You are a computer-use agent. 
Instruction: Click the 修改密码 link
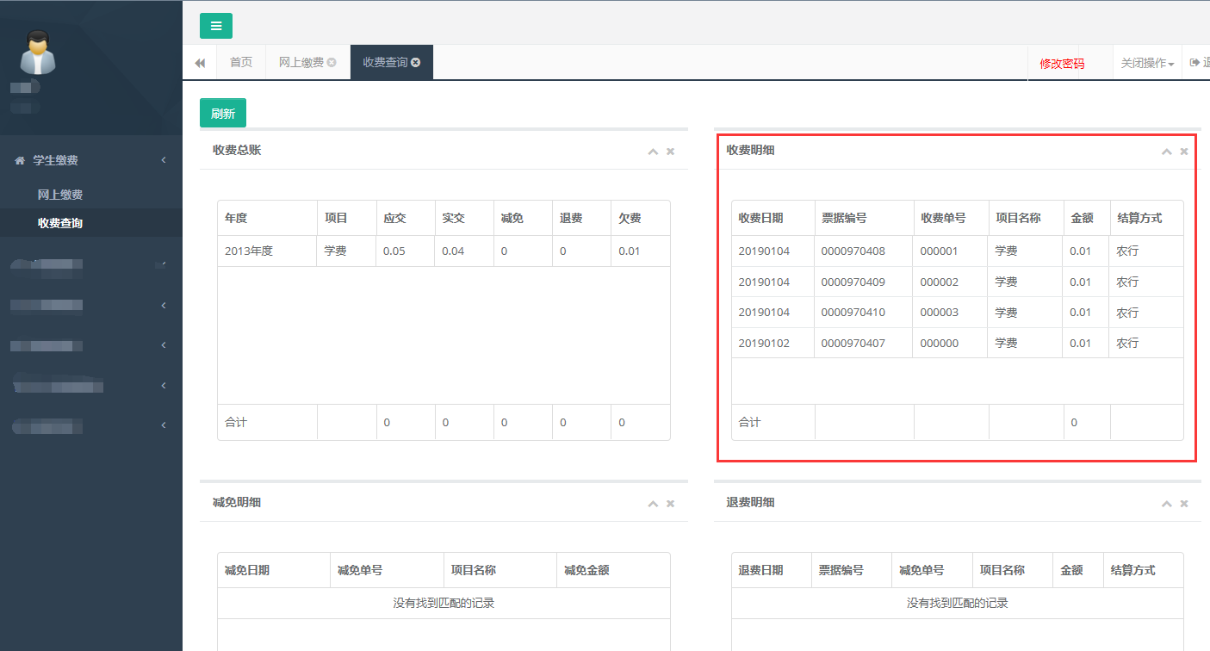[1062, 64]
